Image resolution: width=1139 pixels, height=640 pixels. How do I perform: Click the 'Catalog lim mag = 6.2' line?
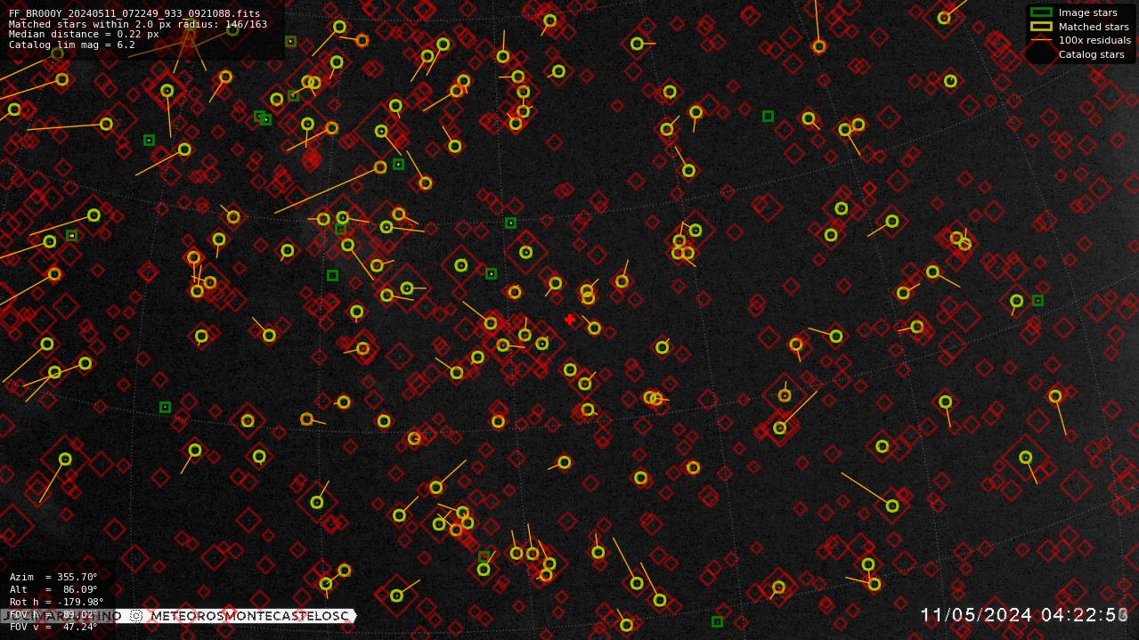click(72, 45)
